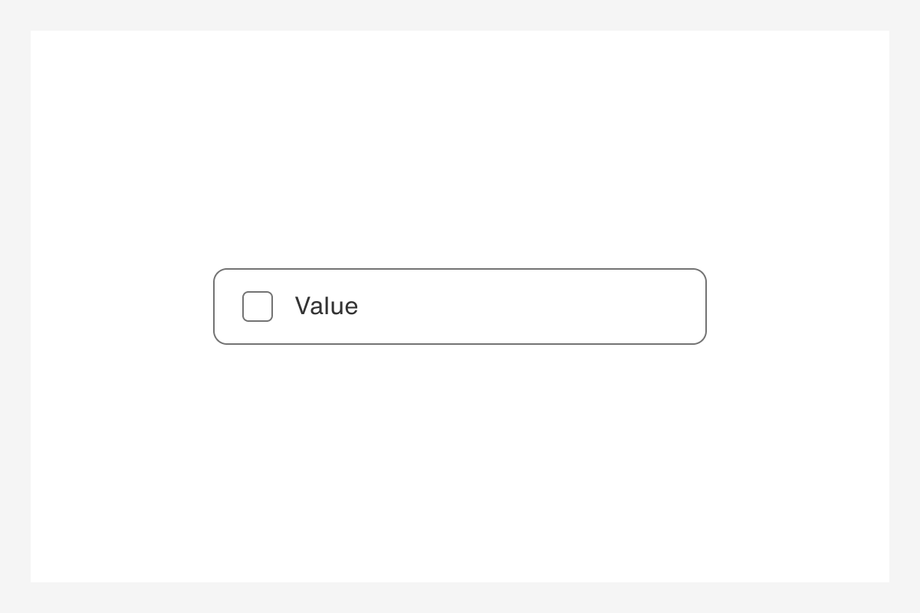The height and width of the screenshot is (613, 920).
Task: Click the Value label text
Action: pyautogui.click(x=327, y=306)
